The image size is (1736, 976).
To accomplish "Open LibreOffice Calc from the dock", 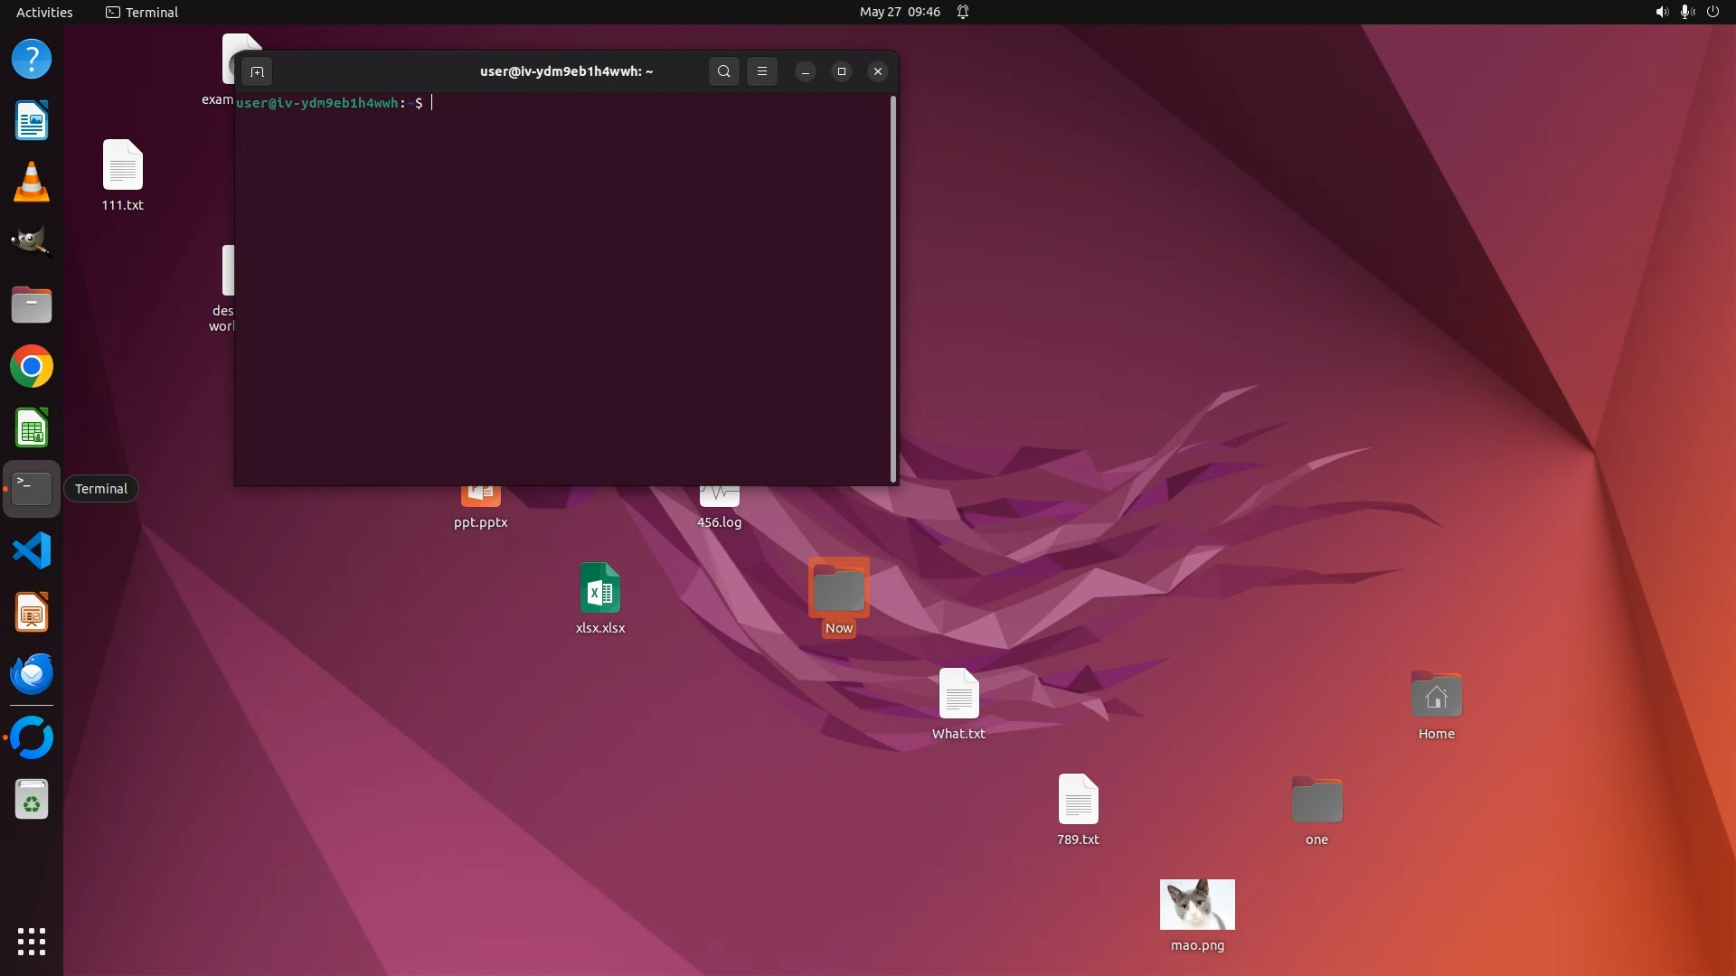I will click(x=32, y=428).
